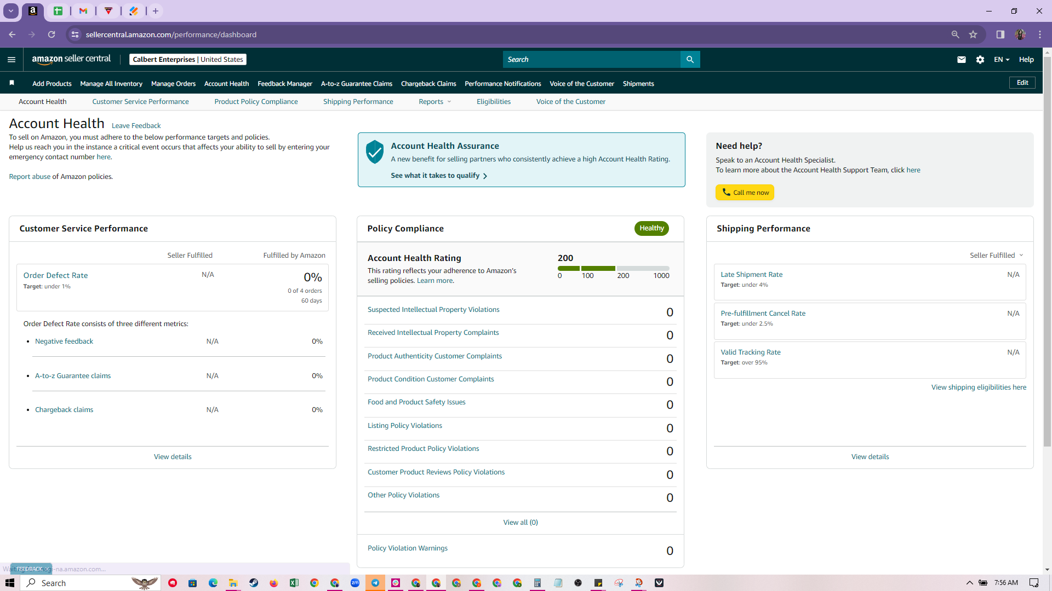Screen dimensions: 1052x591
Task: Open Windows notification center icon
Action: [1034, 583]
